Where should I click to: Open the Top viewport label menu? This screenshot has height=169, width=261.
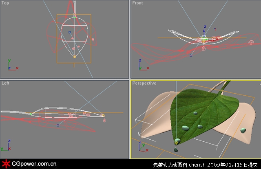pos(5,3)
